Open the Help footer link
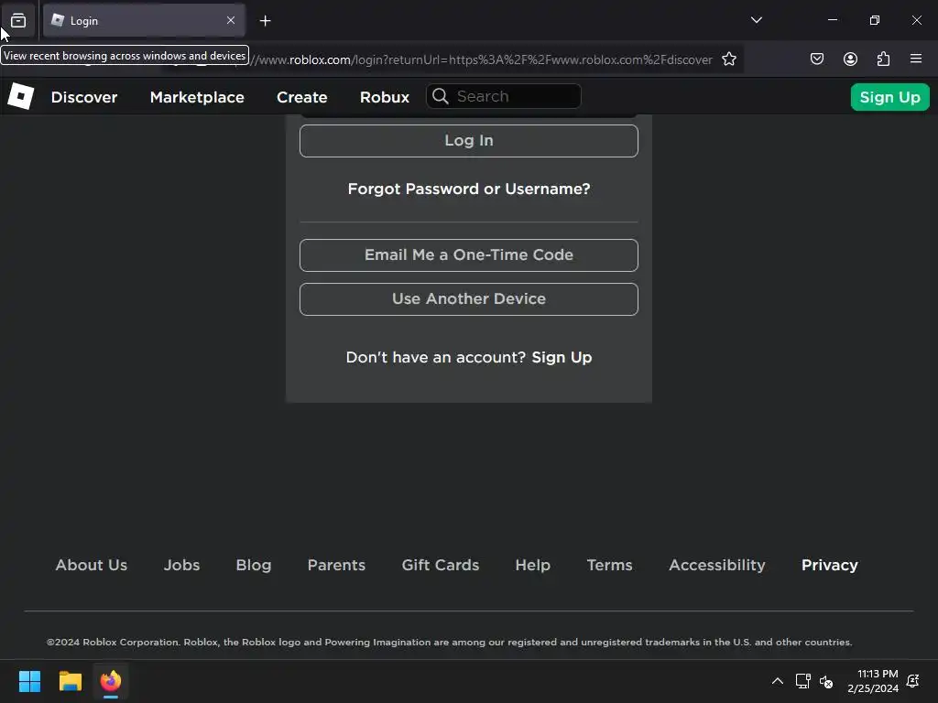The image size is (938, 703). [x=532, y=565]
